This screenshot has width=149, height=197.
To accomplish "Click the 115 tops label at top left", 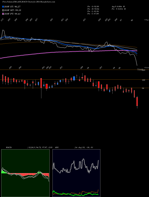I will pyautogui.click(x=2, y=20).
